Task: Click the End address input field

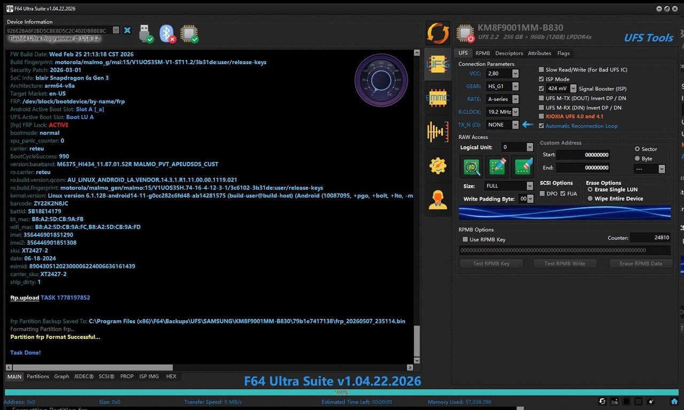Action: coord(583,168)
